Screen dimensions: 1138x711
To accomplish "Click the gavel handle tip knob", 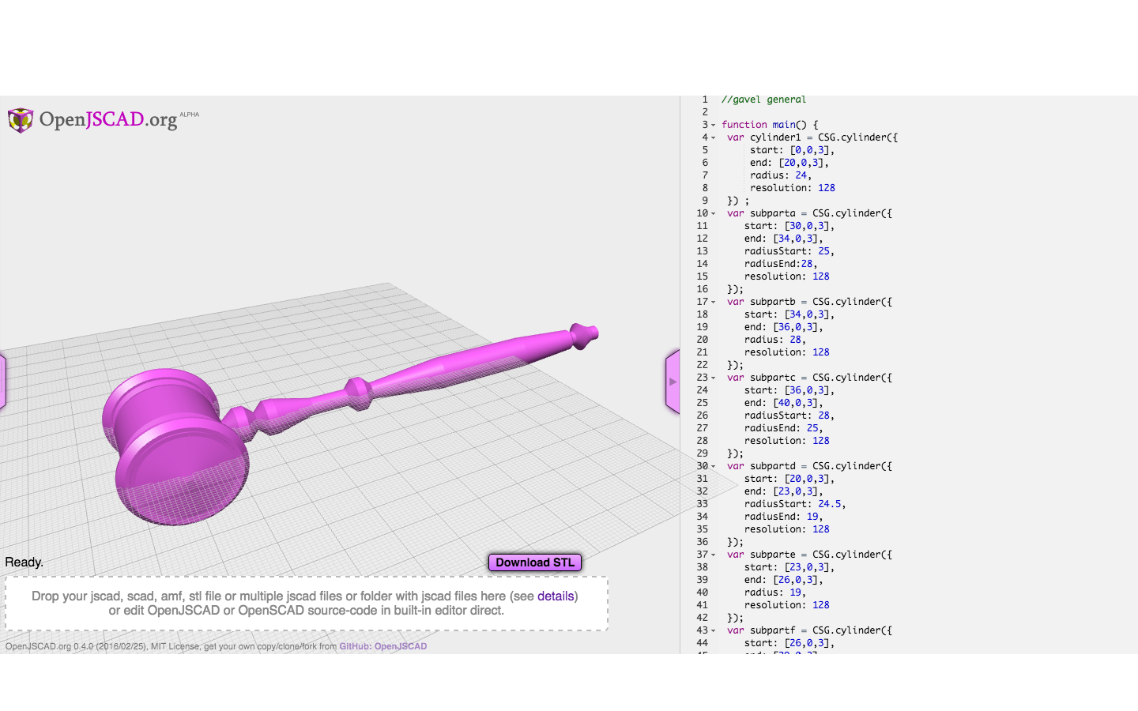I will 585,334.
